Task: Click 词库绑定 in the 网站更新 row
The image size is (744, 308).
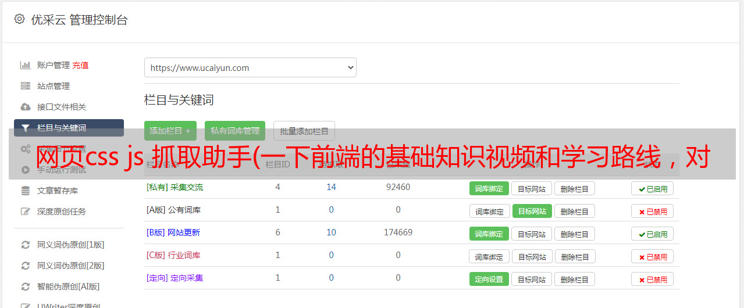Action: pyautogui.click(x=489, y=234)
